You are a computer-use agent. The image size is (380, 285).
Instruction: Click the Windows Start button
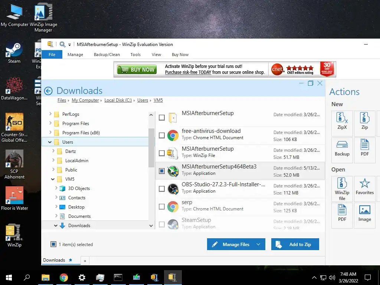pyautogui.click(x=9, y=278)
